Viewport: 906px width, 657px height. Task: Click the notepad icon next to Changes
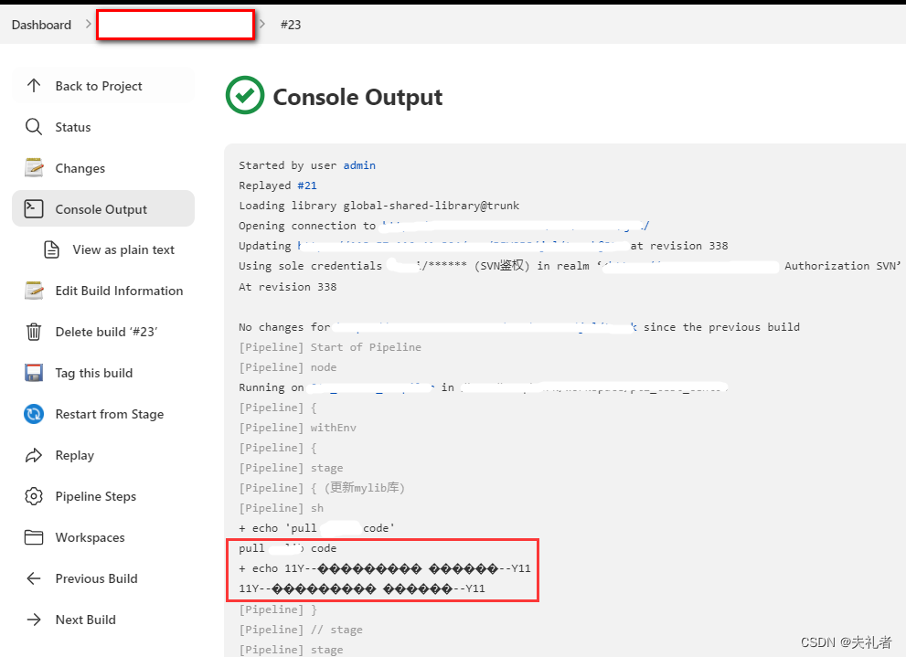[34, 168]
